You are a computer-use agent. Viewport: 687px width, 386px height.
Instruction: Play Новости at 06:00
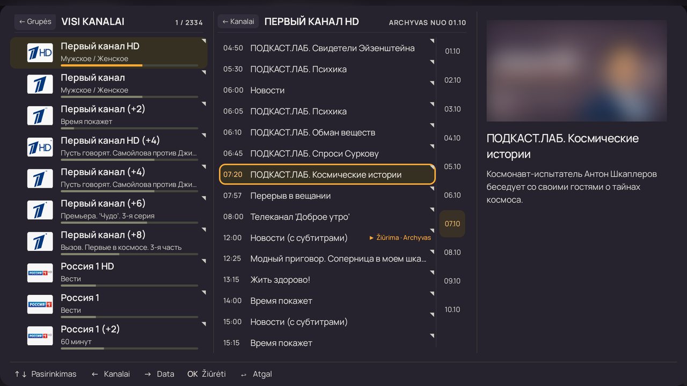(327, 90)
